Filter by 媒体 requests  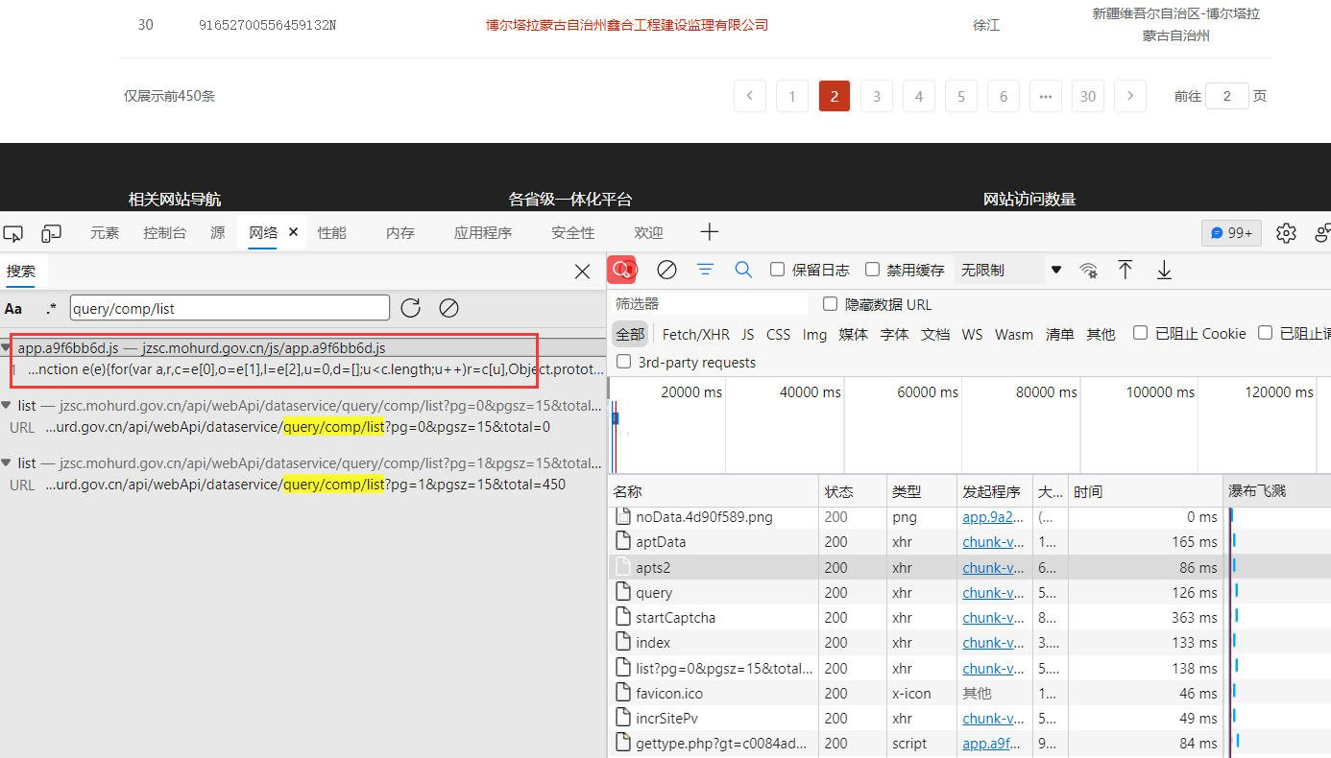point(854,334)
